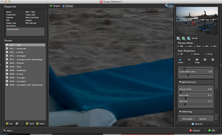The width and height of the screenshot is (222, 135).
Task: Click the Add Grain slider handle
Action: click(185, 104)
